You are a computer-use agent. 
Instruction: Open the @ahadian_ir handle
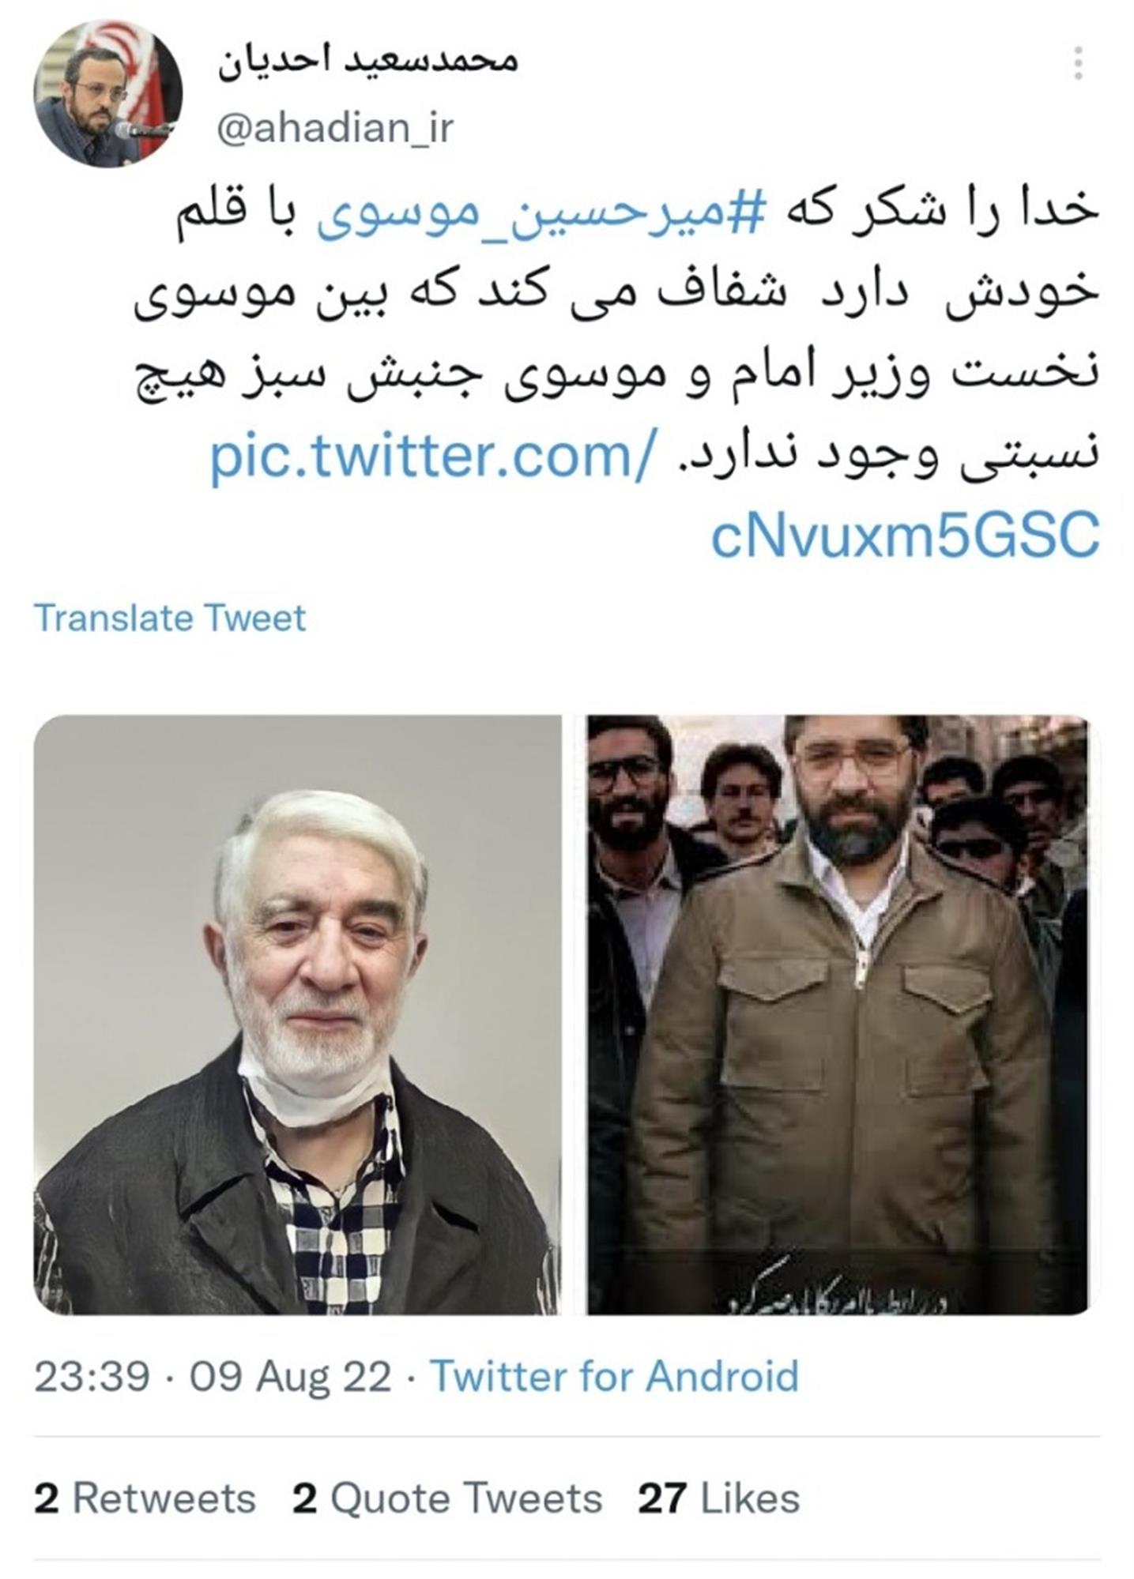[335, 128]
